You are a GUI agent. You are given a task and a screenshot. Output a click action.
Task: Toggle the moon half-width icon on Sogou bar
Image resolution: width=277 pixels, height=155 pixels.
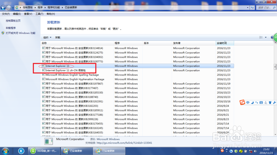[x=252, y=103]
